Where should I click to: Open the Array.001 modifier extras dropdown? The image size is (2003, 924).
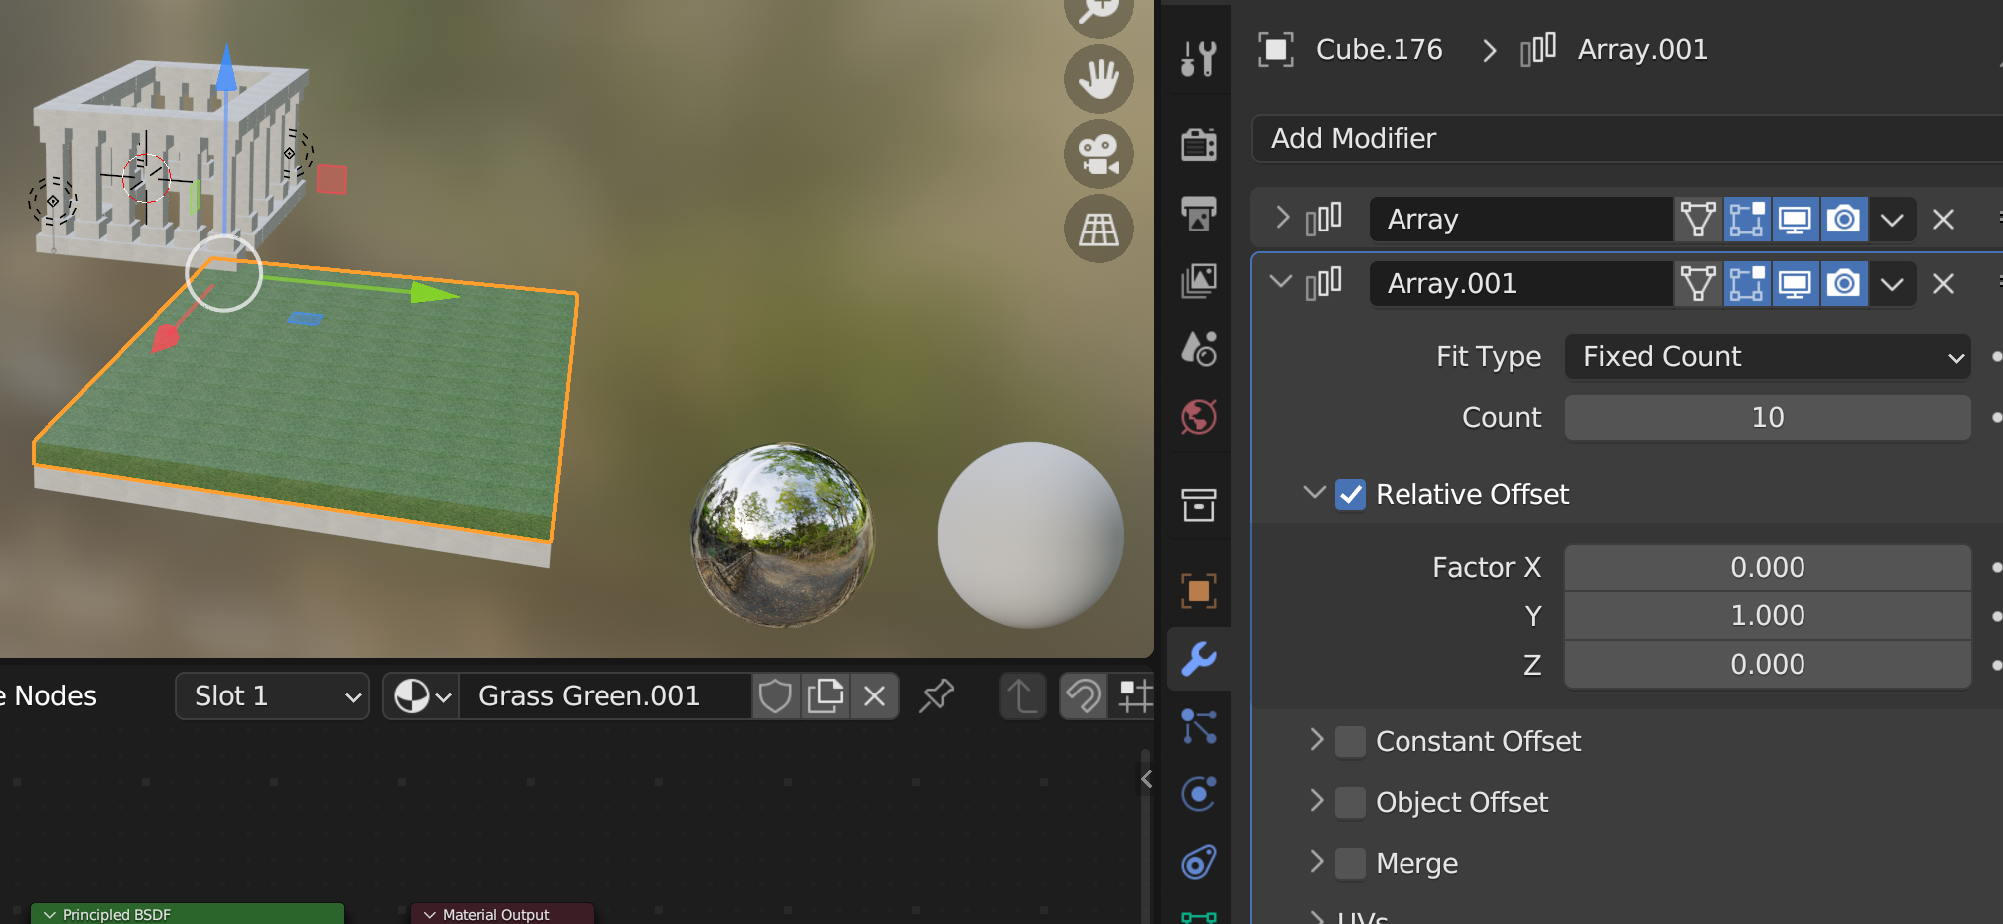click(1892, 283)
